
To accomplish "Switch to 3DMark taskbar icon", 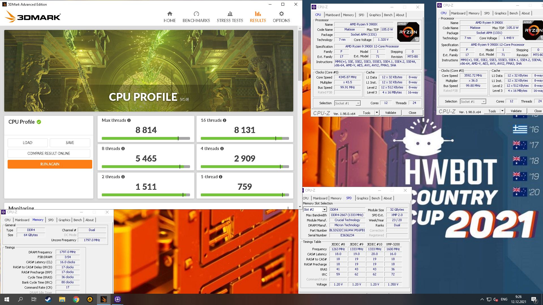I will click(x=104, y=299).
